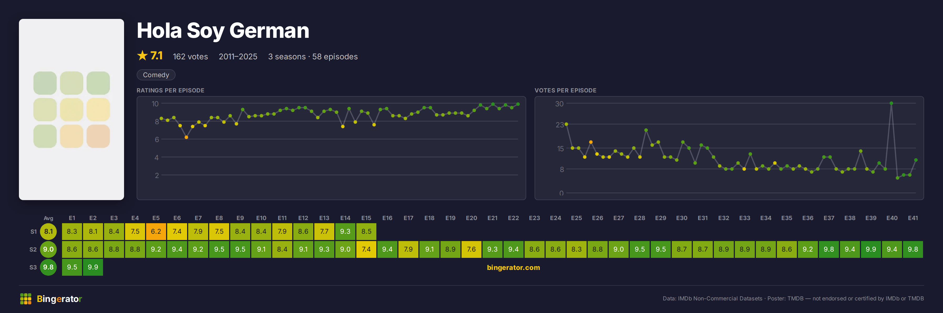
Task: Click the S2 average 9.0 circle
Action: click(48, 249)
